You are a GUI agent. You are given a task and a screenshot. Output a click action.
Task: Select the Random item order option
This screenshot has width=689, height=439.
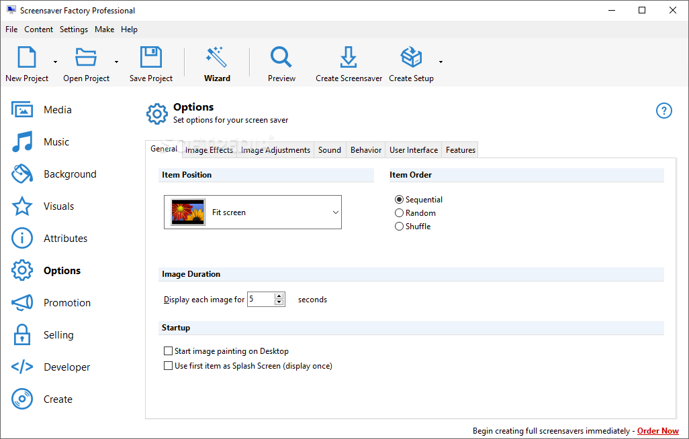tap(415, 212)
